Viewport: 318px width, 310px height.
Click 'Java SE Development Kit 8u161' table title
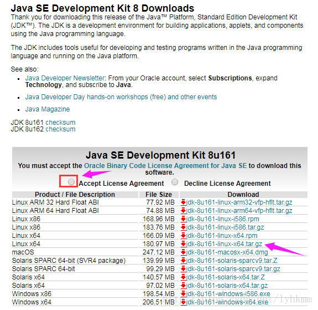[160, 155]
